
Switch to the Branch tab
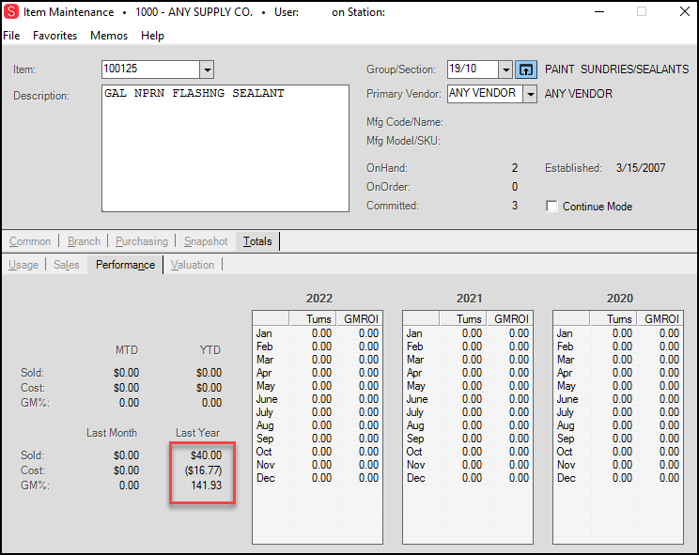(x=84, y=241)
